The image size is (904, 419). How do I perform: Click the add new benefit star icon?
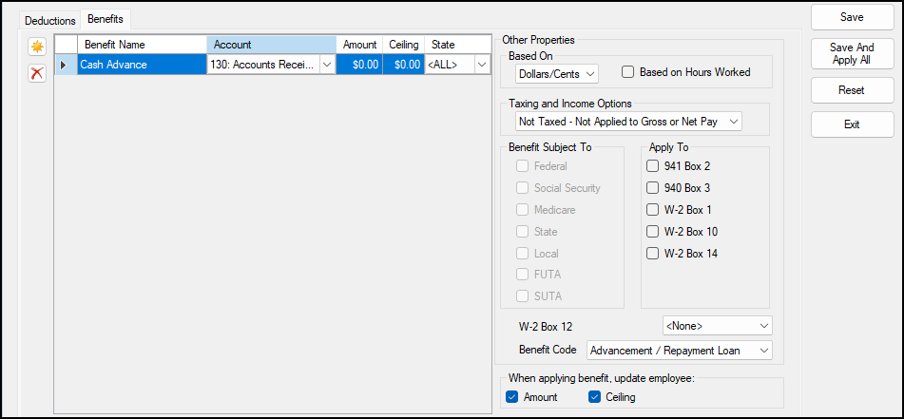37,47
